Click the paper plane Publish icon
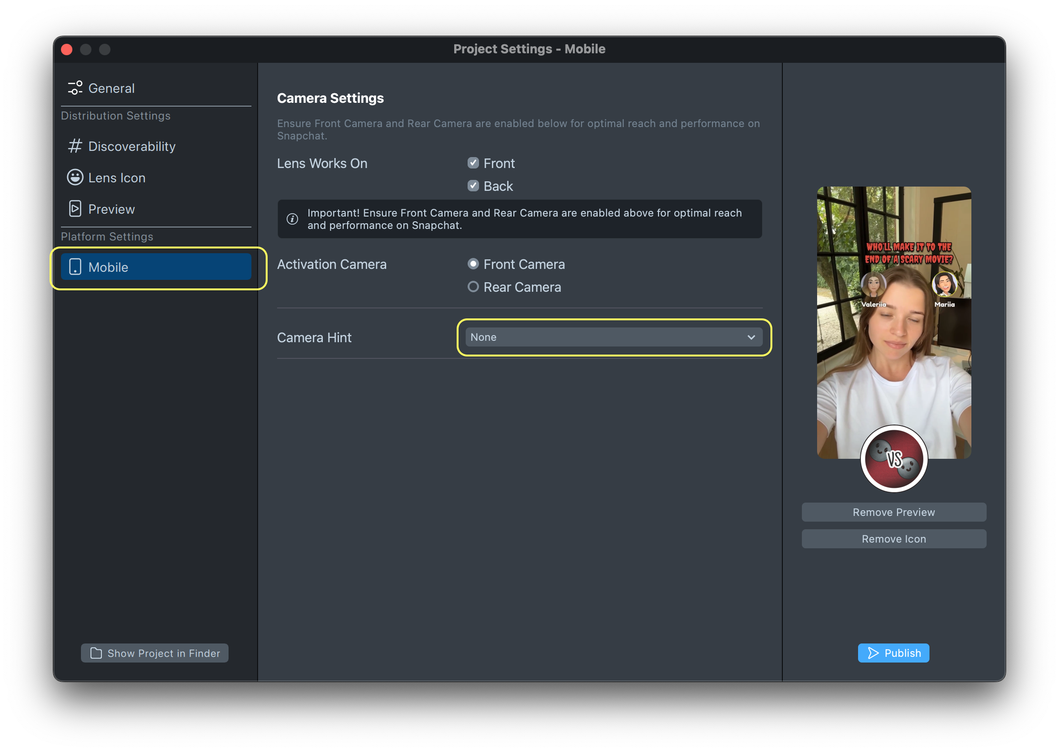The image size is (1059, 752). click(873, 653)
